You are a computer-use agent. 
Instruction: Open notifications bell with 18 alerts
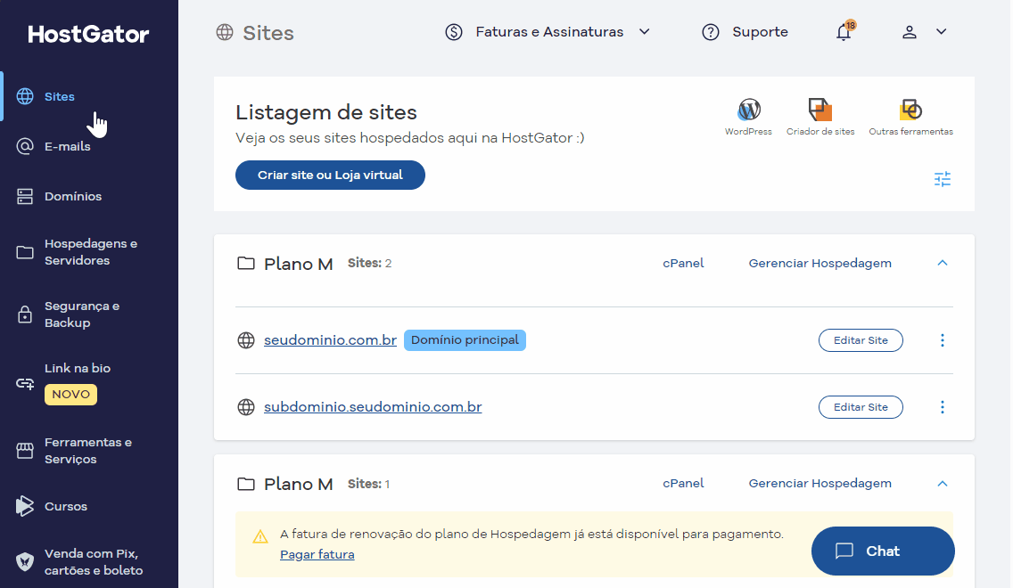coord(844,31)
